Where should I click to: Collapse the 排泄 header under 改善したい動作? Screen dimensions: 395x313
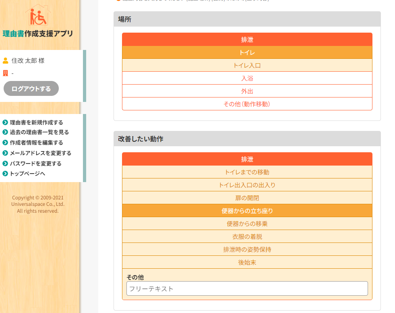[x=247, y=159]
